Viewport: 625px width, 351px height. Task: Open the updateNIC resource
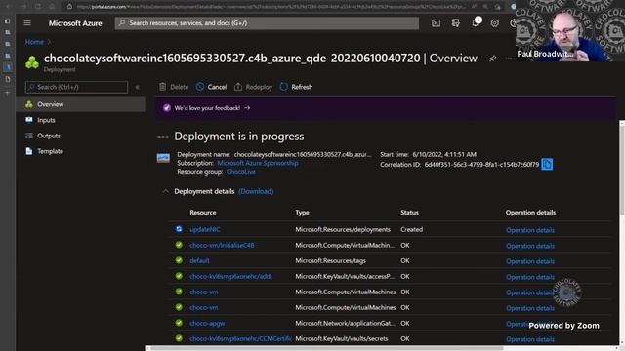click(204, 230)
